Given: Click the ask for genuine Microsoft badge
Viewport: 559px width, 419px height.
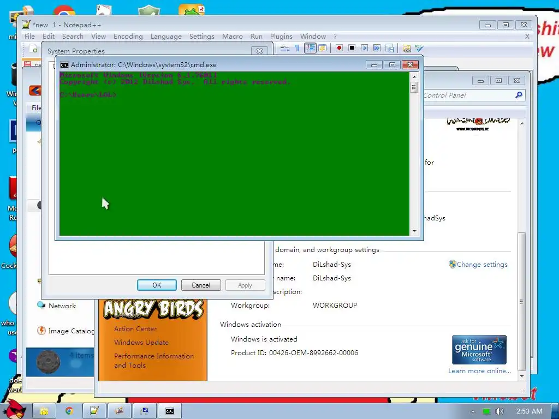Looking at the screenshot, I should (479, 350).
